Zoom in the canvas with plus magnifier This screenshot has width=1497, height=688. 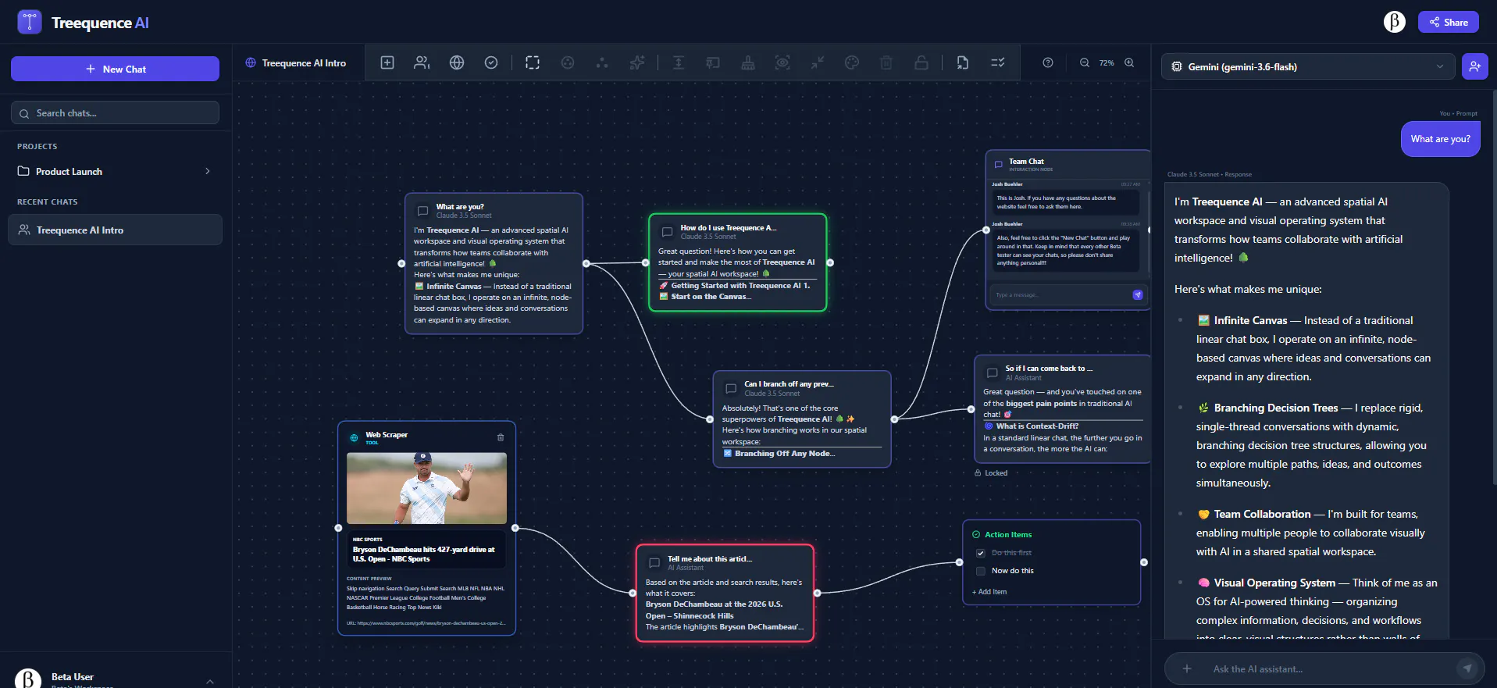click(x=1129, y=62)
